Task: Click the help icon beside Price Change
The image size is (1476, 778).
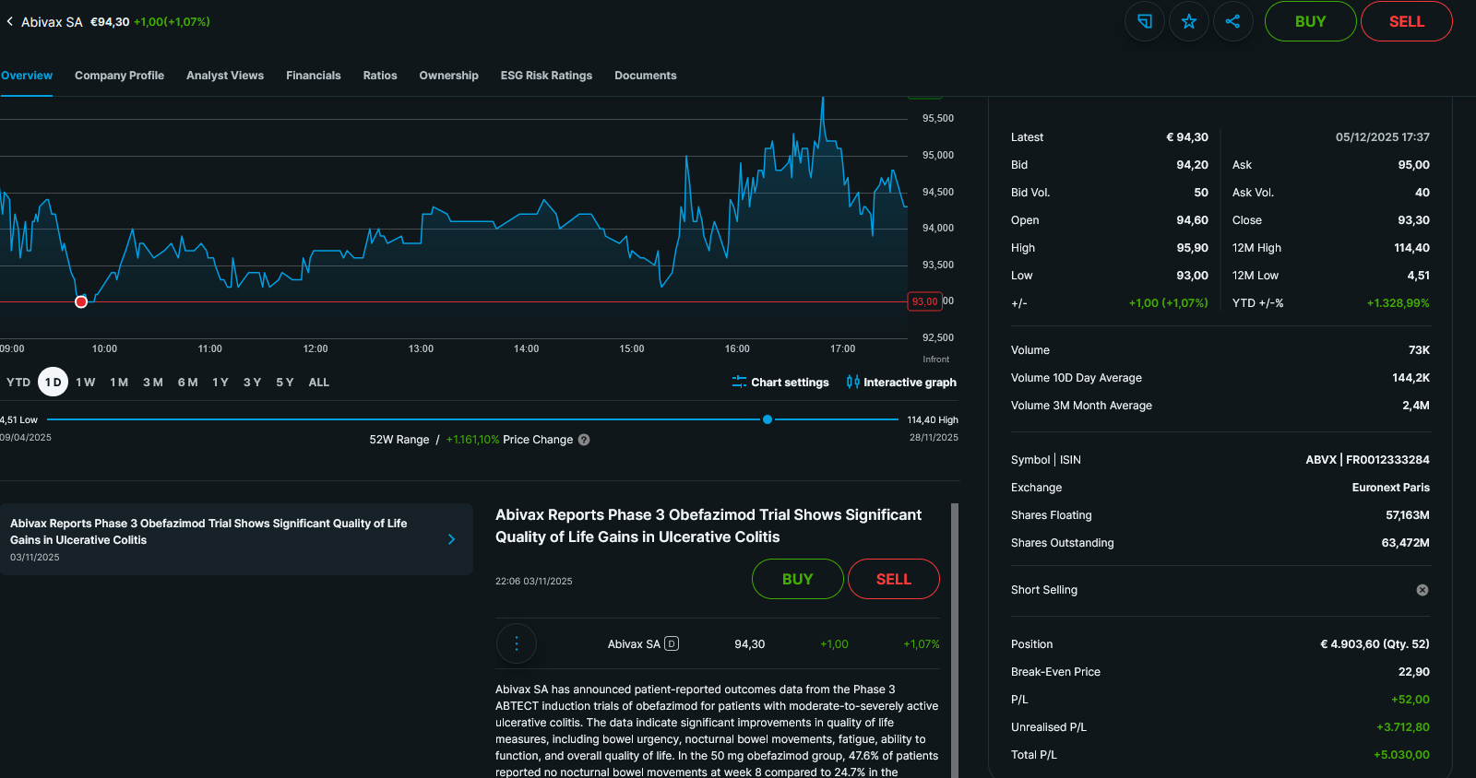Action: (x=584, y=440)
